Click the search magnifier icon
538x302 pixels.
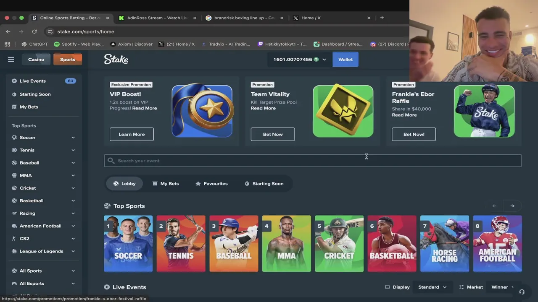click(111, 161)
